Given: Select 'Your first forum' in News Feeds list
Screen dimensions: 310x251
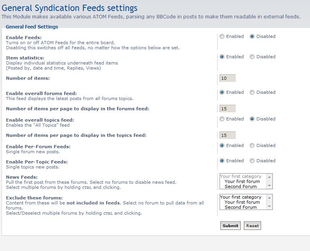Looking at the screenshot, I should [242, 181].
